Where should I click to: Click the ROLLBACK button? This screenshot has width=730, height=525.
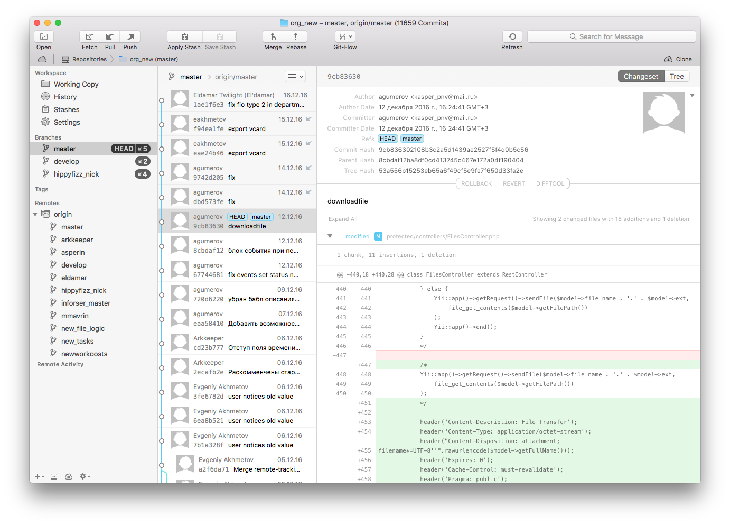point(476,184)
